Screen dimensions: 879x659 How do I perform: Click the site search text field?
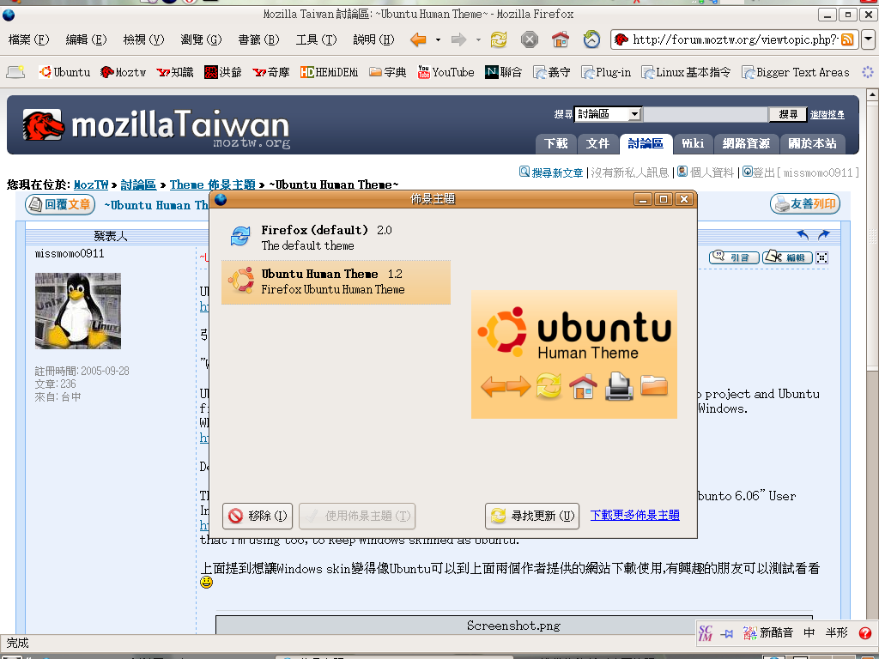(x=706, y=114)
